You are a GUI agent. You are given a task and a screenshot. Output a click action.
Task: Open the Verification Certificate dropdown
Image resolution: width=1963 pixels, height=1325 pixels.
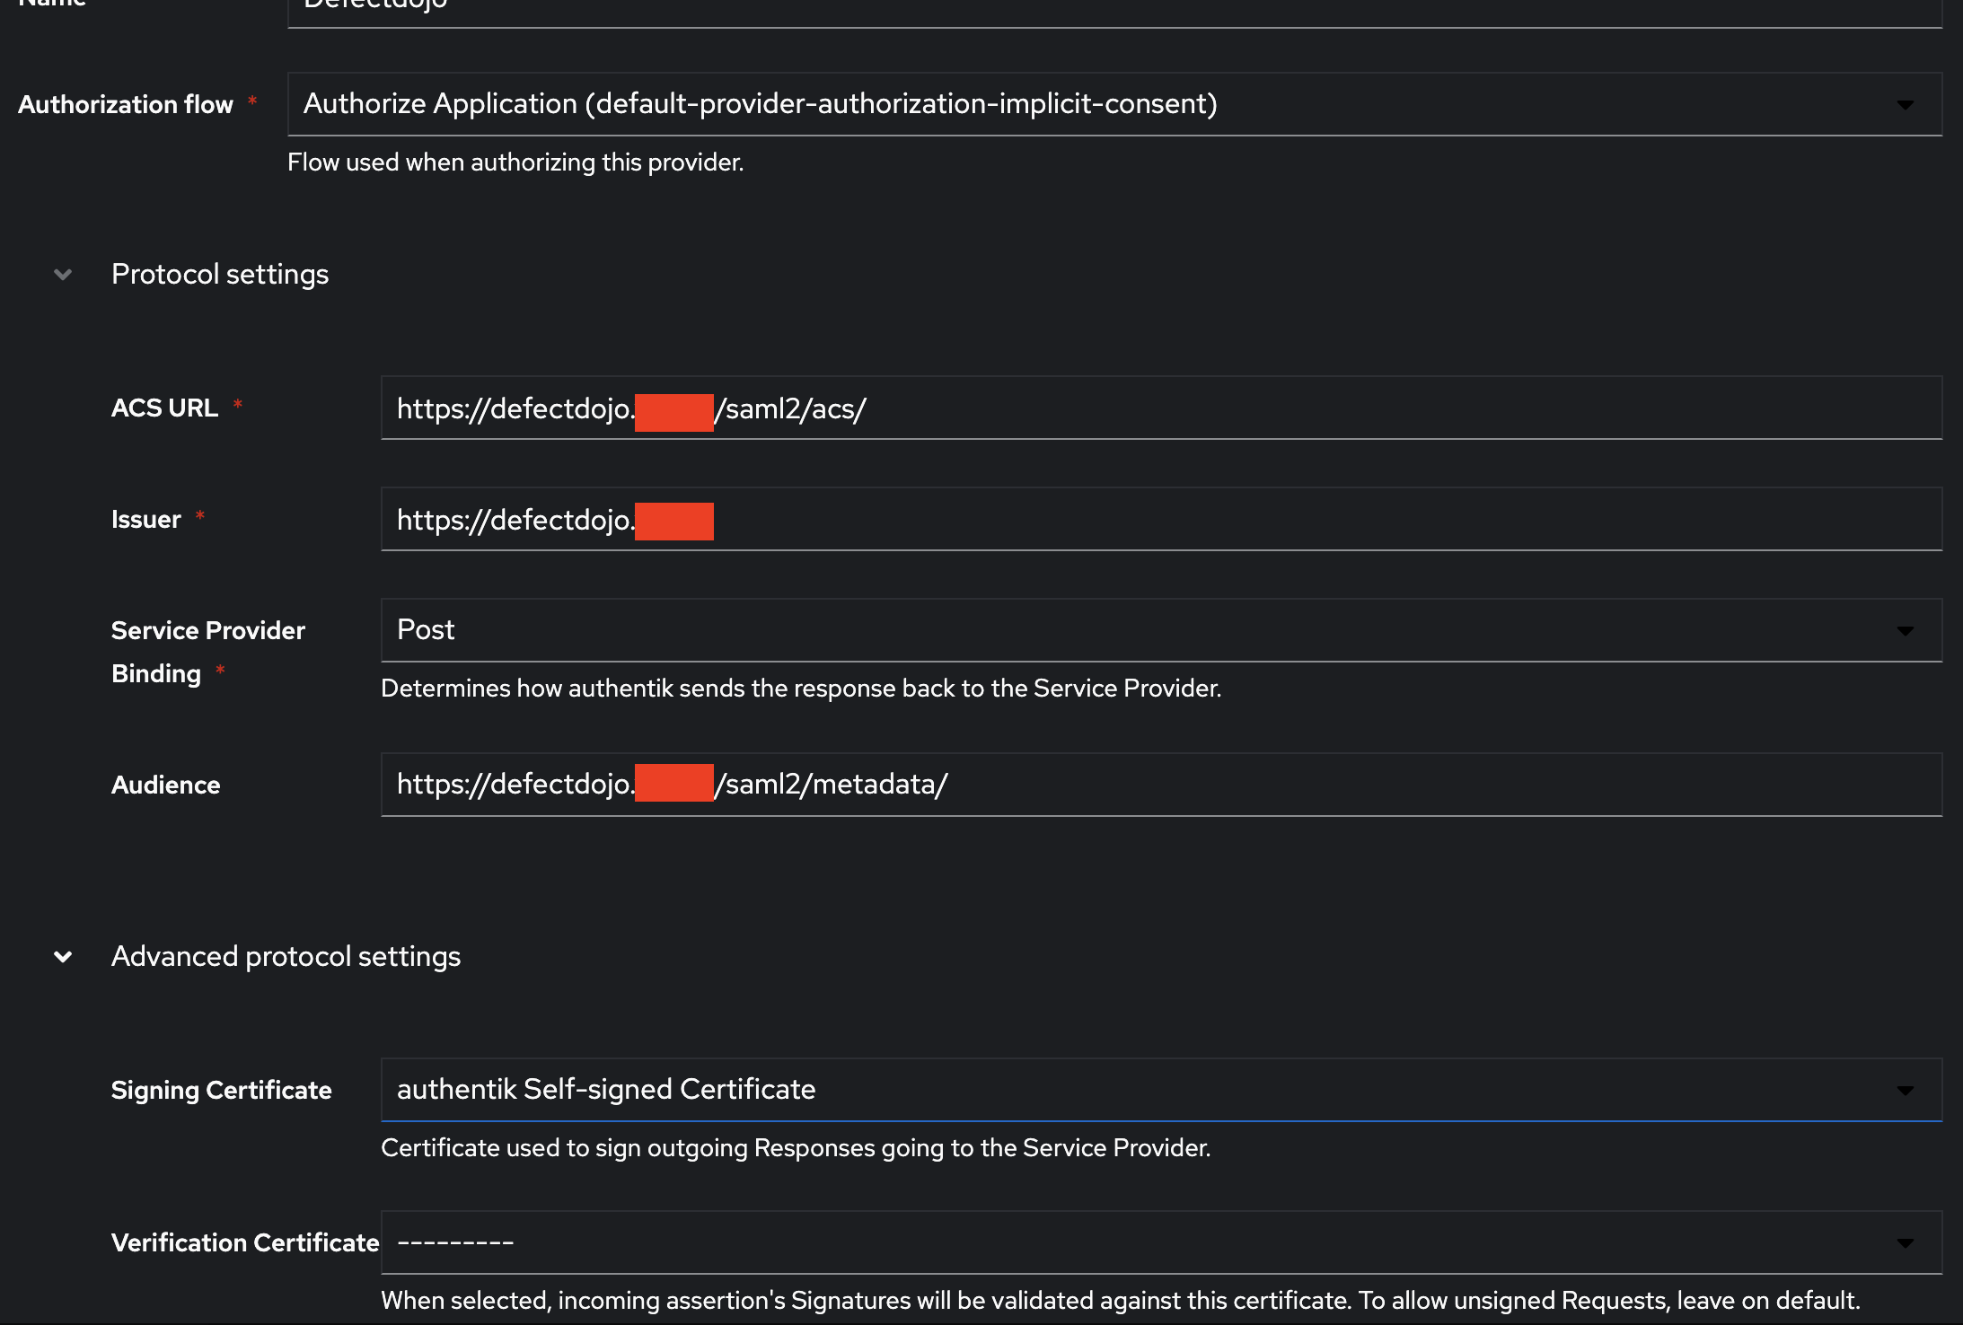[x=1161, y=1242]
